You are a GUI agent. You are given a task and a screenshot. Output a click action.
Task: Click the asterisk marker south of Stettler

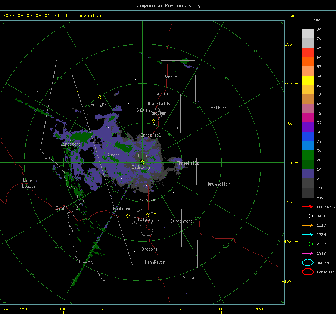click(177, 128)
